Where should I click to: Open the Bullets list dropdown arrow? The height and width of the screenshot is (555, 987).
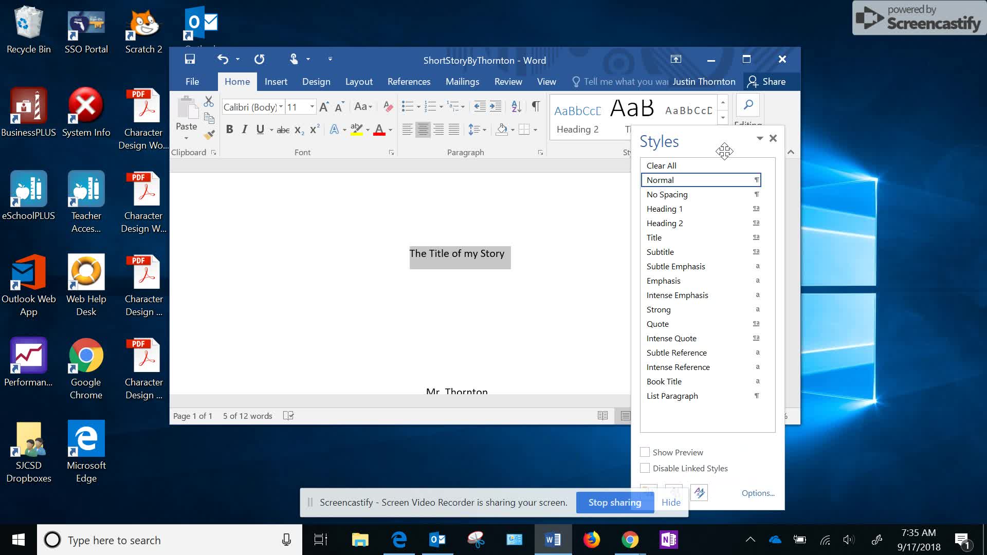click(418, 107)
